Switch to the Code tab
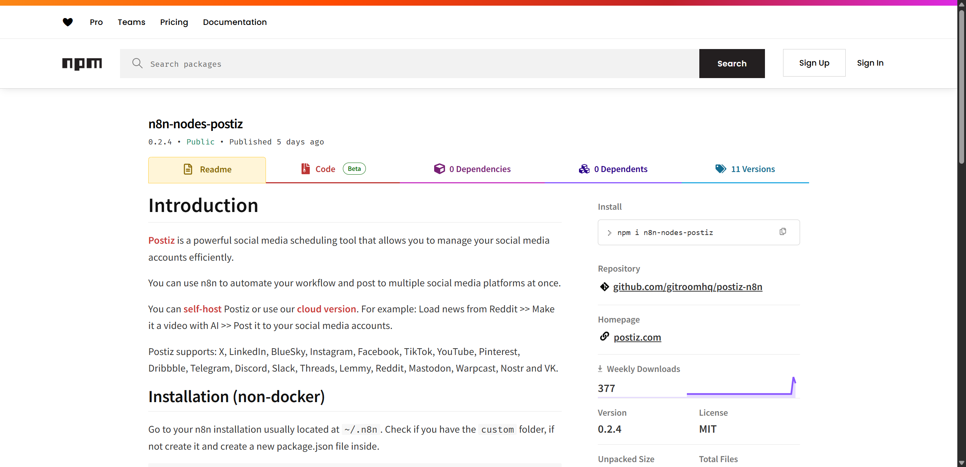 pyautogui.click(x=333, y=169)
